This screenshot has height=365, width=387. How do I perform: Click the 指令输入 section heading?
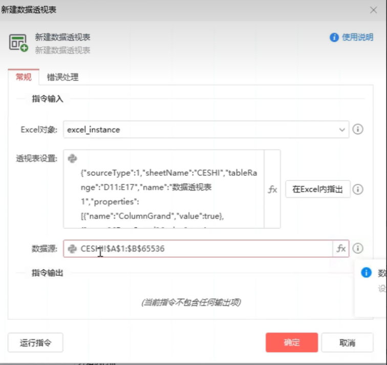coord(48,99)
